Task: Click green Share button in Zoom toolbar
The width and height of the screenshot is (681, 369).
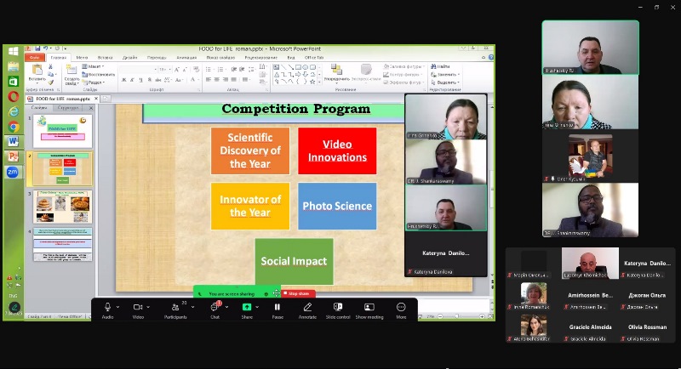Action: pos(247,310)
